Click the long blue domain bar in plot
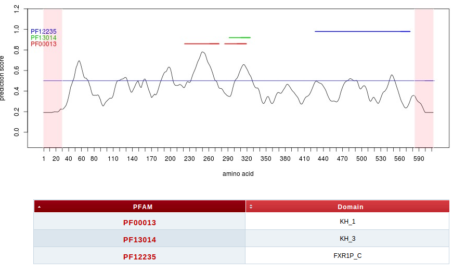 click(363, 32)
